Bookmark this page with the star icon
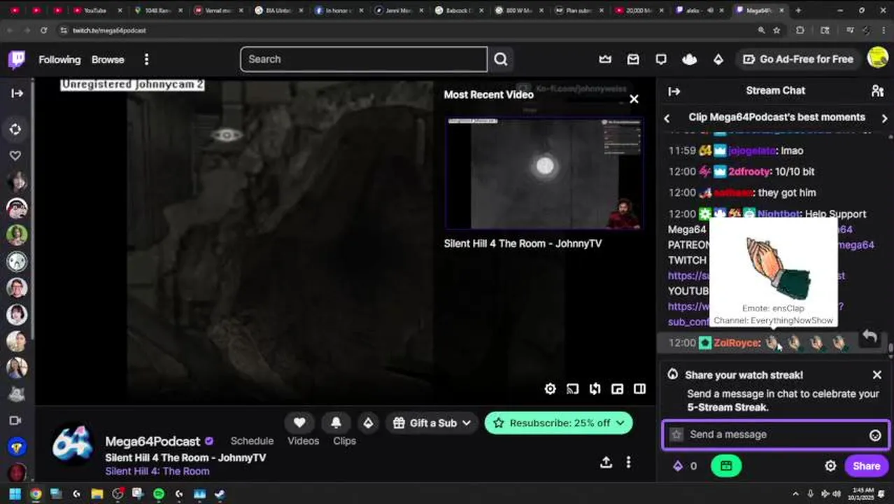Screen dimensions: 894x504 pos(776,31)
